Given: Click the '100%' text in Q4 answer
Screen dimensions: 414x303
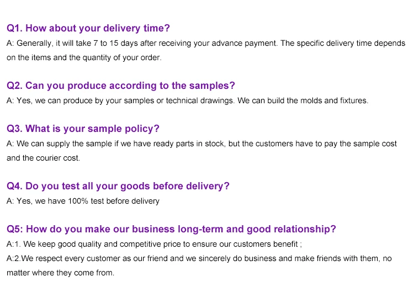Looking at the screenshot, I should (x=77, y=201).
